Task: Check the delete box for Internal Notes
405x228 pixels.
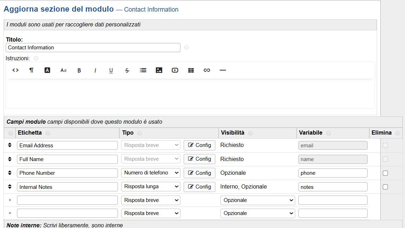Action: (x=385, y=187)
